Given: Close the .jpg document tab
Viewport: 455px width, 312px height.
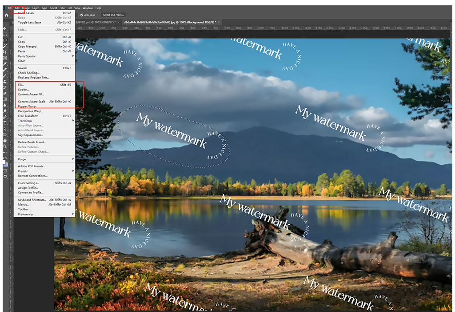Looking at the screenshot, I should 219,22.
